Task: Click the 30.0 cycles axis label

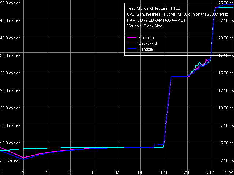Action: 10,73
